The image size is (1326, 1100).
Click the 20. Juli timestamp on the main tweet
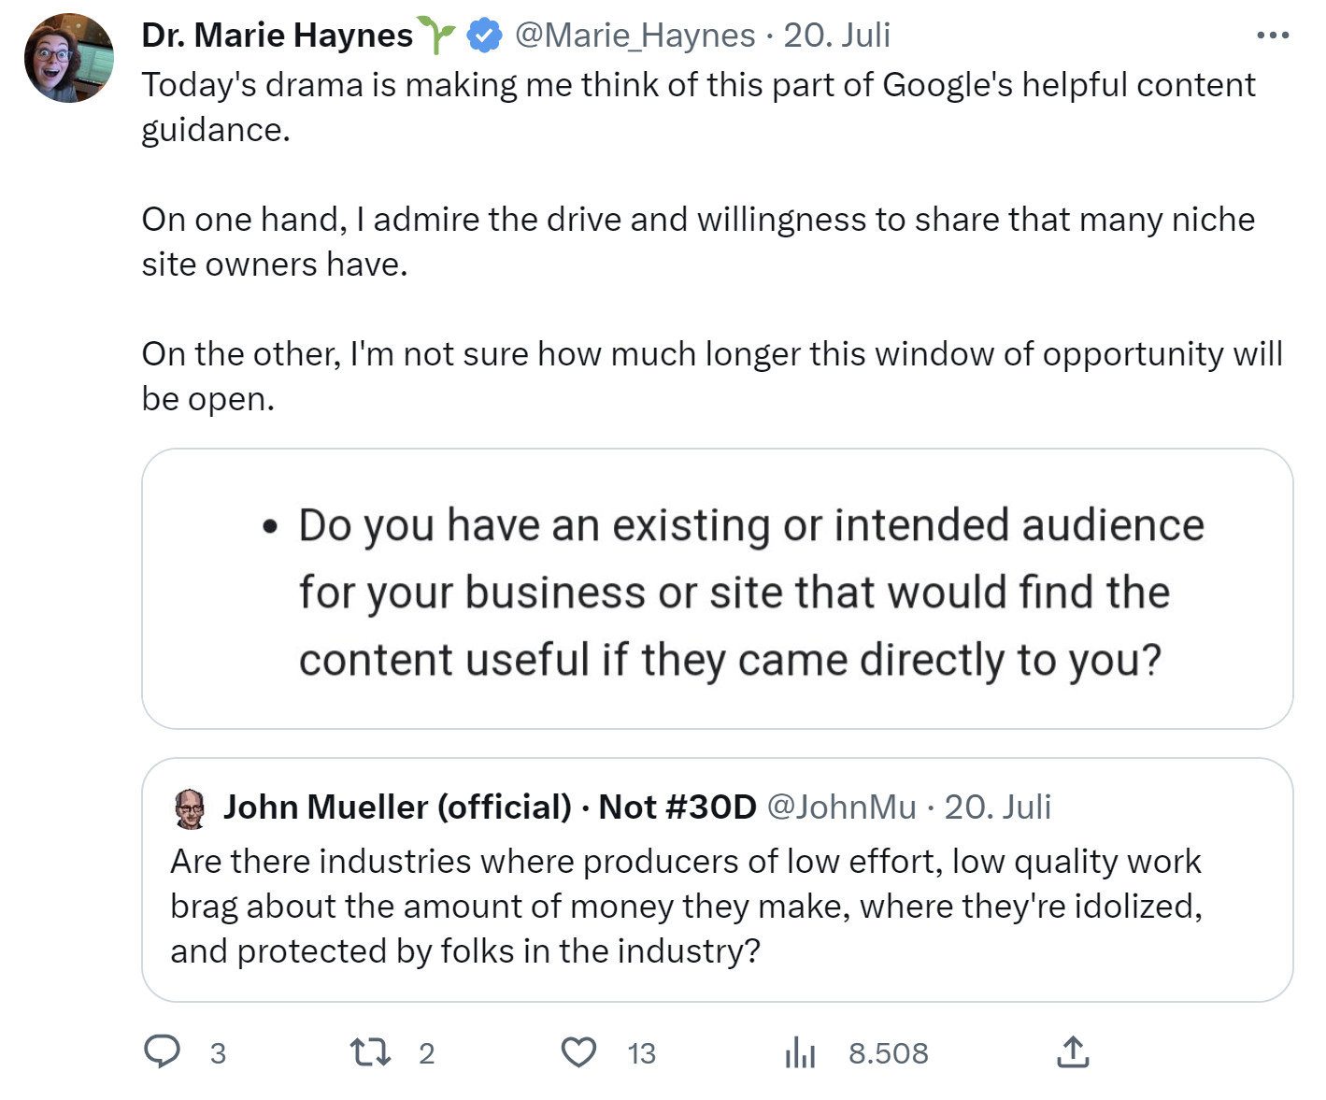point(837,34)
